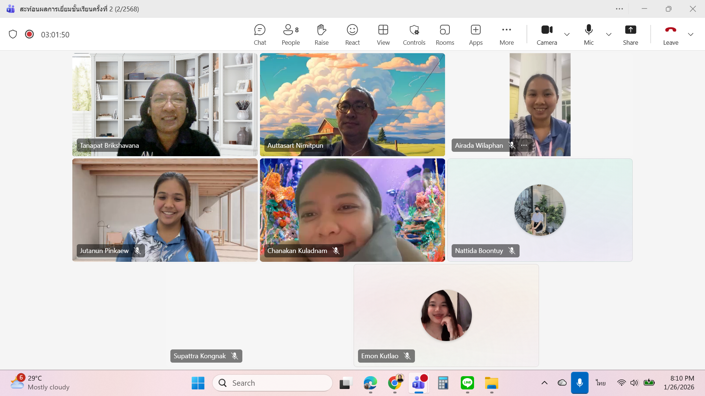This screenshot has height=396, width=705.
Task: Open breakout Rooms
Action: pyautogui.click(x=445, y=34)
